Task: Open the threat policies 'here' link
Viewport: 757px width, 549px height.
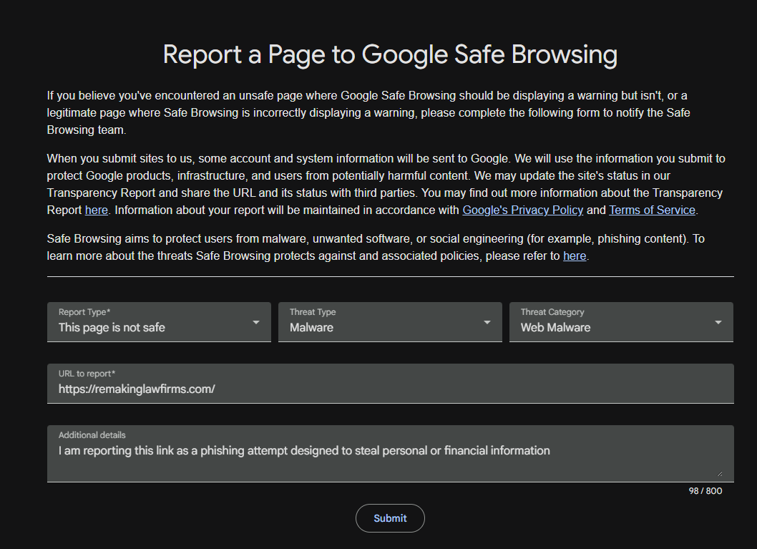Action: (x=575, y=256)
